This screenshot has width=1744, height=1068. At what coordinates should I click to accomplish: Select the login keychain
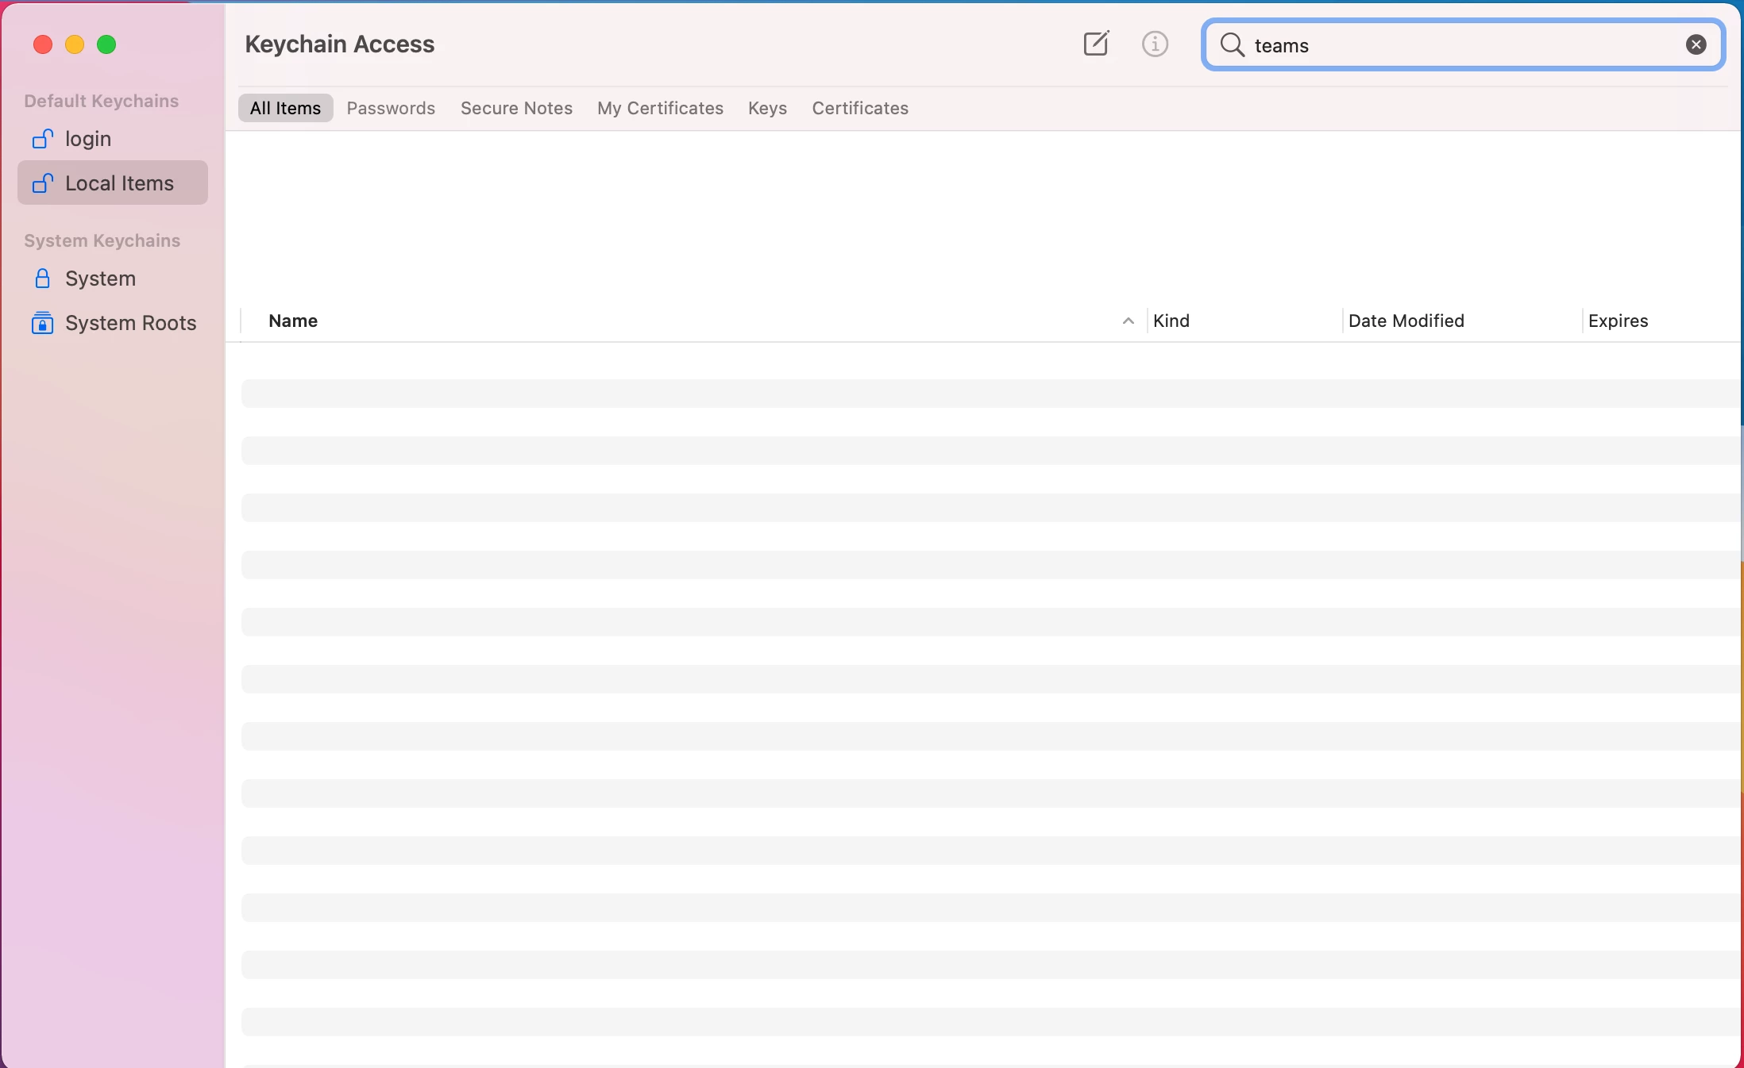(113, 139)
